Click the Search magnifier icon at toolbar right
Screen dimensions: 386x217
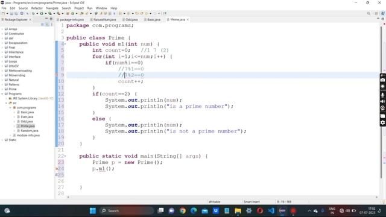pyautogui.click(x=369, y=13)
